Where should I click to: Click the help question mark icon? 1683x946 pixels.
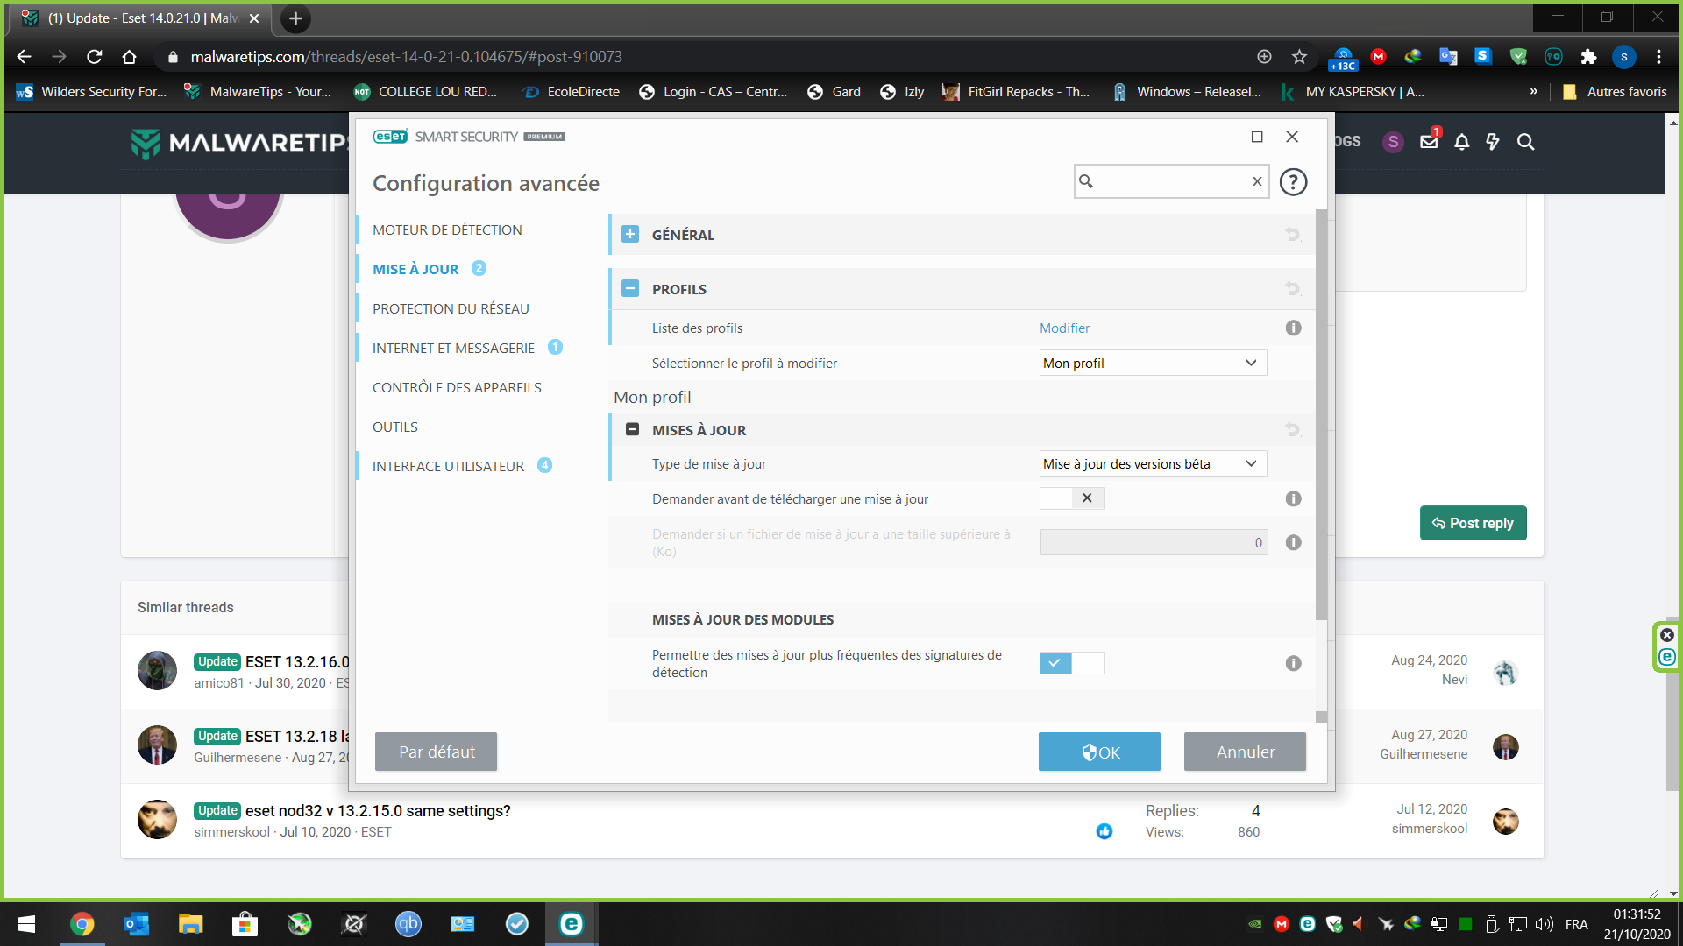1293,182
